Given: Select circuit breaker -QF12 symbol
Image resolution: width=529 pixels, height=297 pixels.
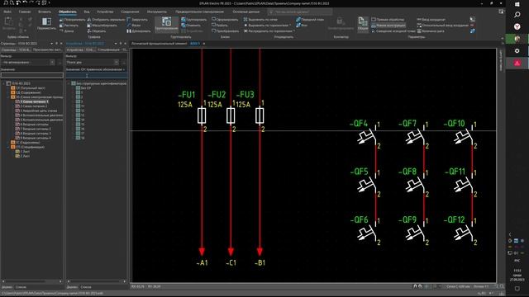Looking at the screenshot, I should [x=464, y=233].
